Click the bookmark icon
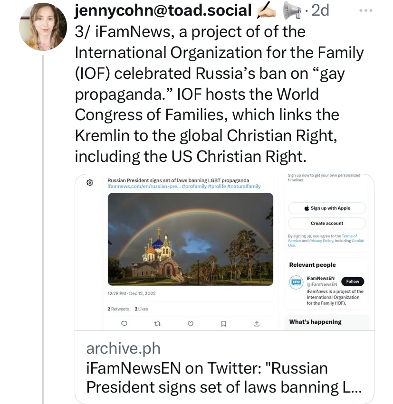393x404 pixels. (223, 324)
